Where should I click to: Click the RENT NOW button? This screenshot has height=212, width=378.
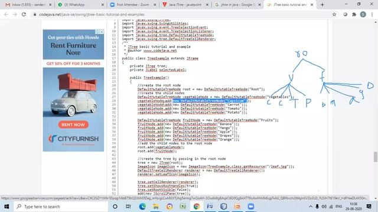coord(73,124)
